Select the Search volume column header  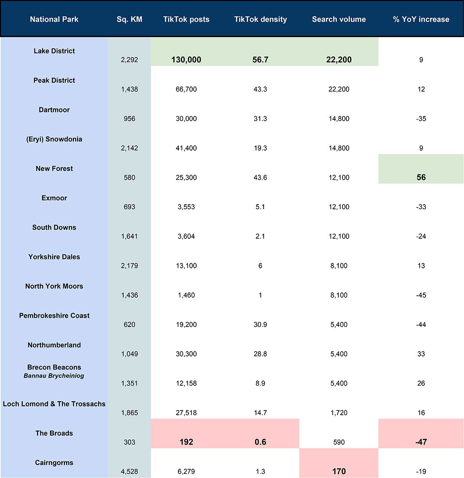(339, 19)
